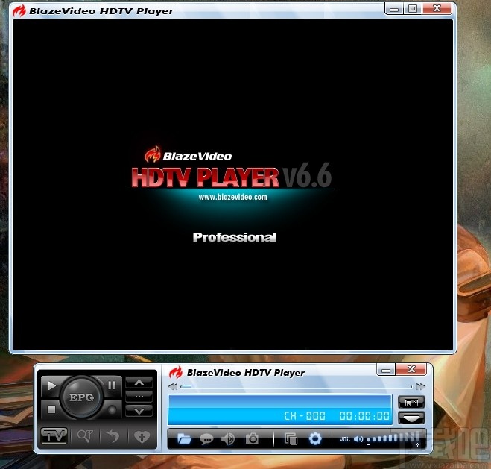Scan for channels with antenna search icon
The image size is (491, 469).
pyautogui.click(x=85, y=435)
